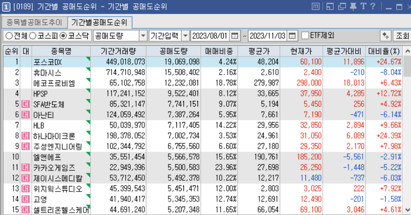Select stock name 위지윅스튜디오
The image size is (411, 215).
(x=58, y=189)
